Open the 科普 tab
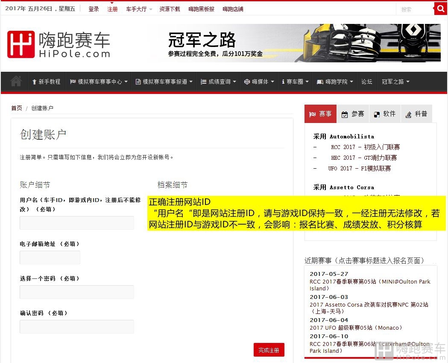This screenshot has height=363, width=448. [416, 114]
